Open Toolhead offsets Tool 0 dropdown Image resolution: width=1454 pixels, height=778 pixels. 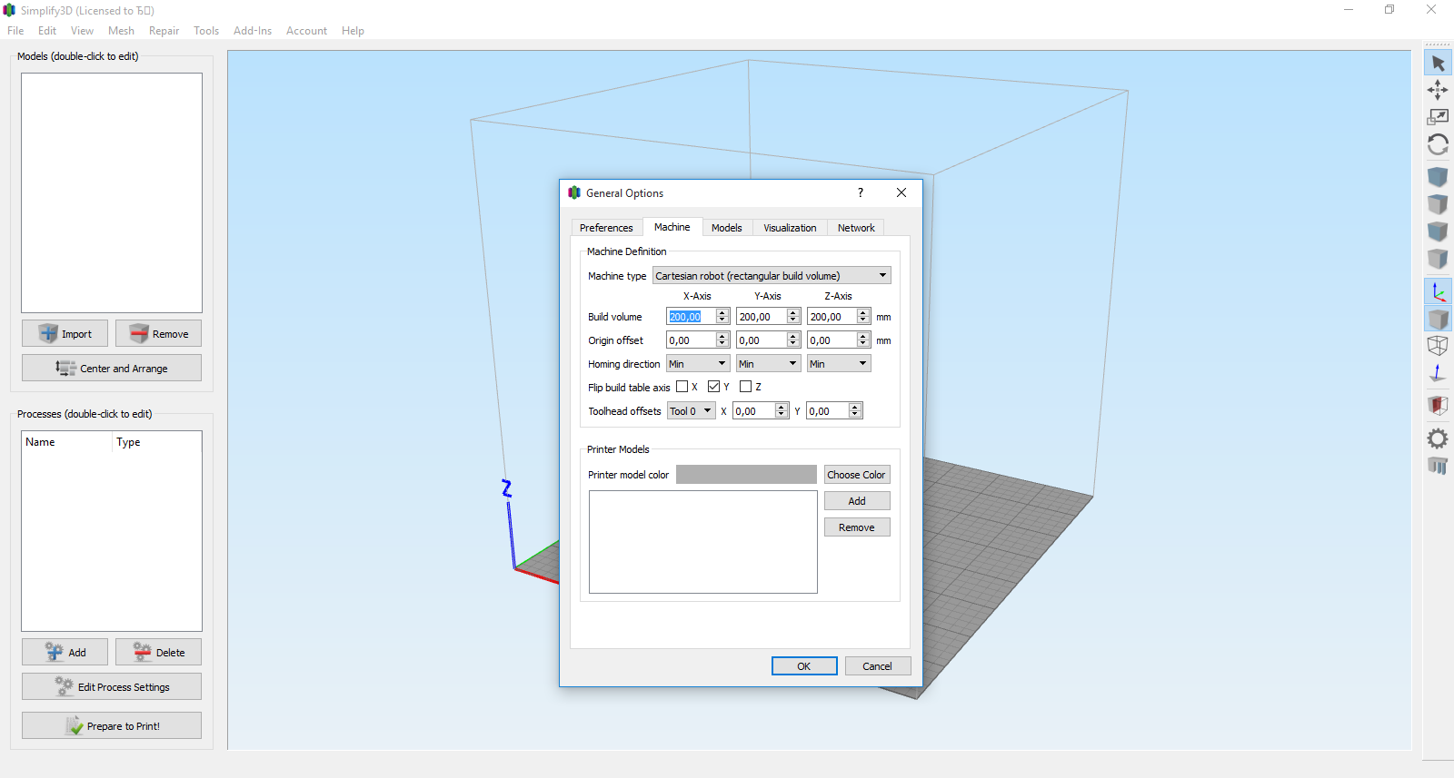pos(692,410)
